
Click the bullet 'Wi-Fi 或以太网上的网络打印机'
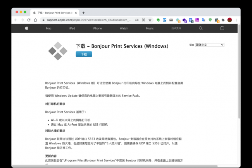tap(71, 120)
